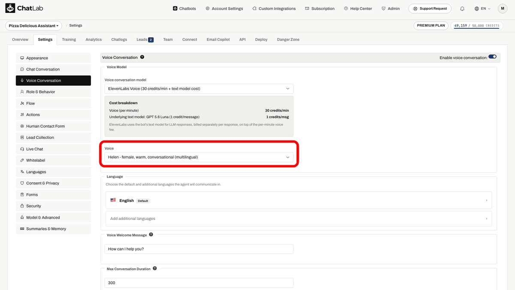Open Model & Advanced settings
Image resolution: width=515 pixels, height=290 pixels.
(53, 217)
